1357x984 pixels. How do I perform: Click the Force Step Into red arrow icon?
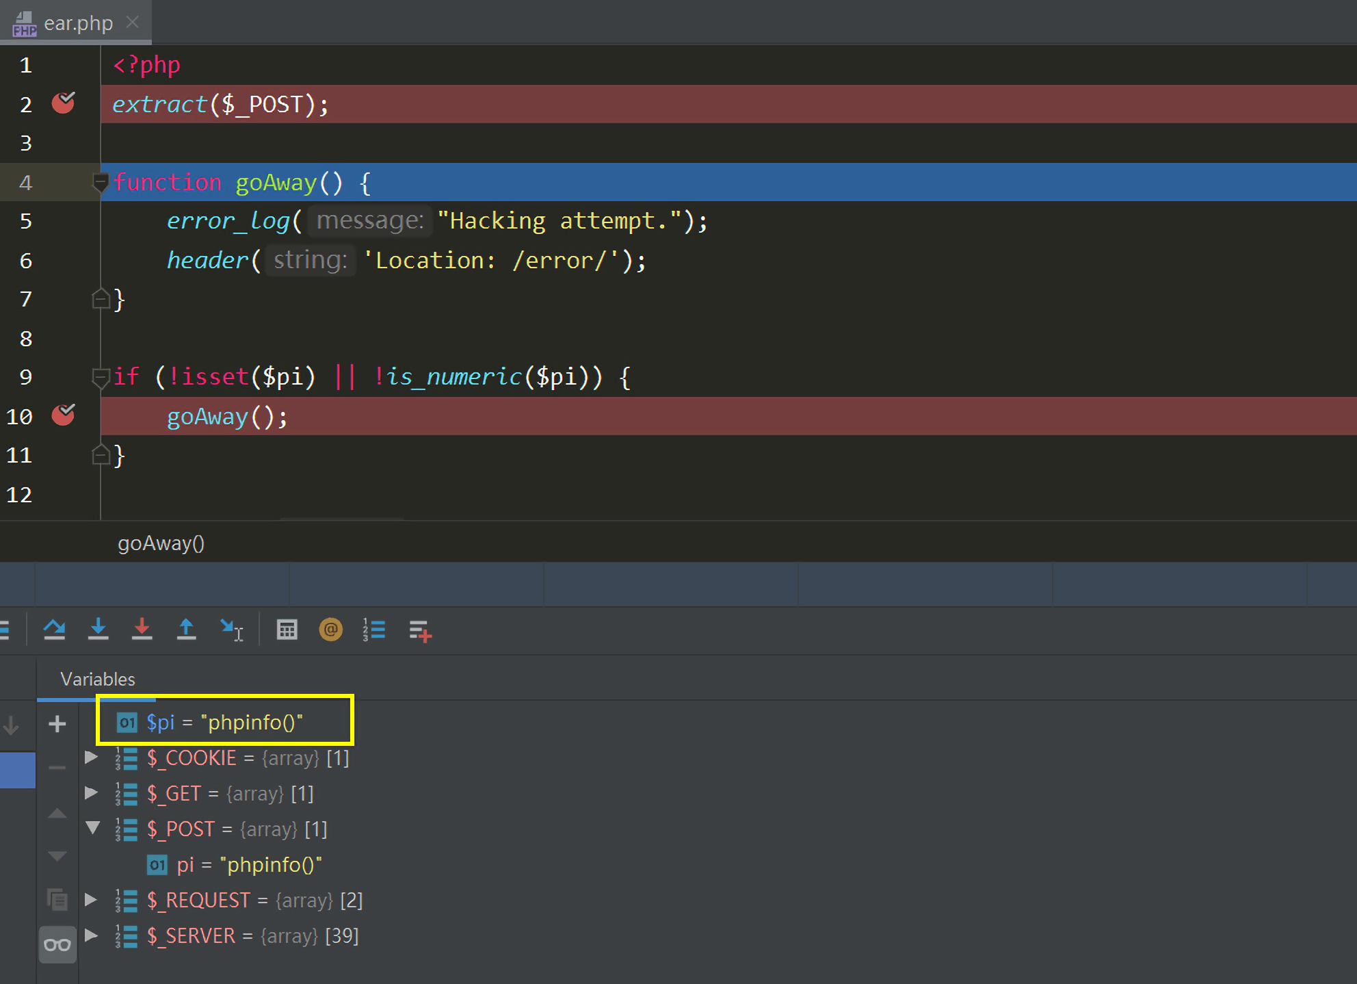142,630
